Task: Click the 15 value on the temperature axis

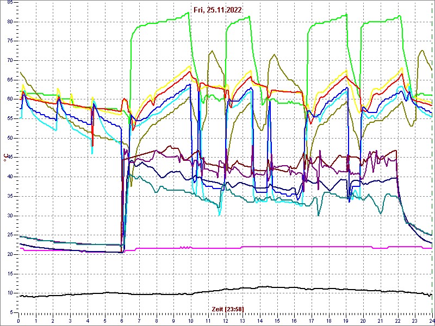Action: pos(9,274)
